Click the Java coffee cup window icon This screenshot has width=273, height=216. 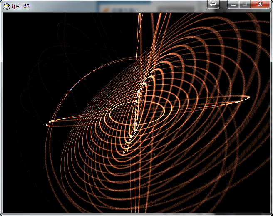click(7, 6)
